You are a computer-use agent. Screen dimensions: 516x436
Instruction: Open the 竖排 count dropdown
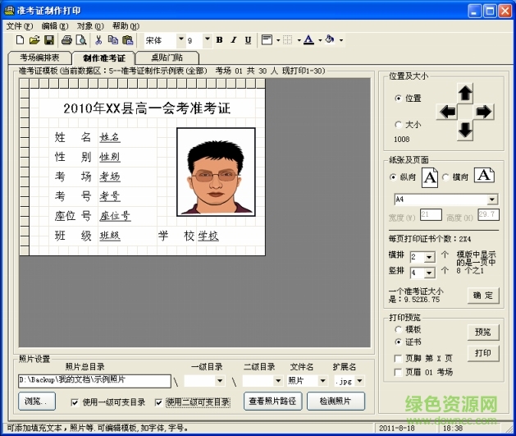(x=429, y=273)
